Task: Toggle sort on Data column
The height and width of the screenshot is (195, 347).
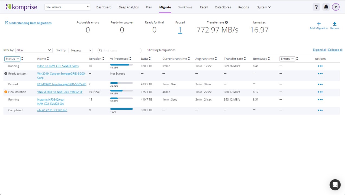Action: pos(150,59)
